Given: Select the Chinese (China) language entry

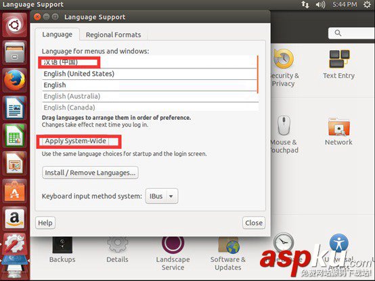Looking at the screenshot, I should click(149, 62).
